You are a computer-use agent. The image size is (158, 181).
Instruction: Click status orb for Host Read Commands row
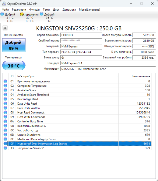tap(5, 112)
